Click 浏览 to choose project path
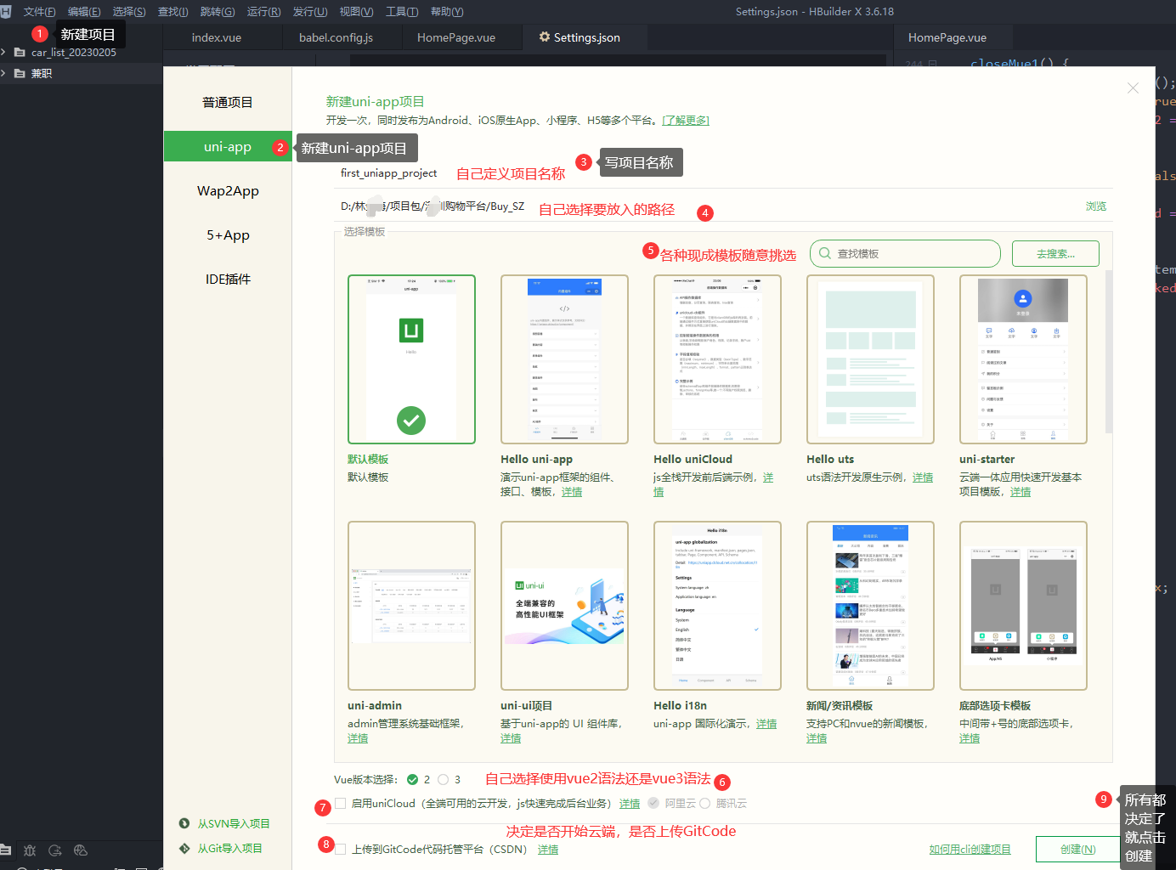1176x870 pixels. 1096,206
